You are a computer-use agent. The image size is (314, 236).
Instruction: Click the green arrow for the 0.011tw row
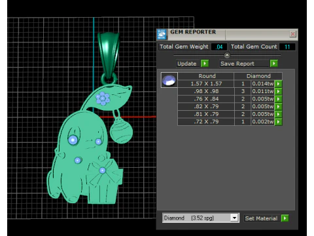pyautogui.click(x=278, y=91)
